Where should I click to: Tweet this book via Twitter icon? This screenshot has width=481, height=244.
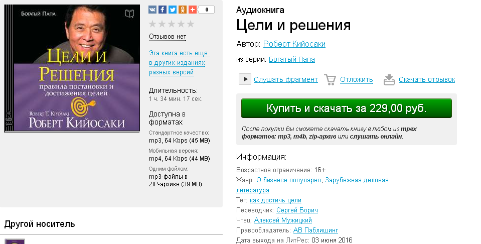(173, 10)
